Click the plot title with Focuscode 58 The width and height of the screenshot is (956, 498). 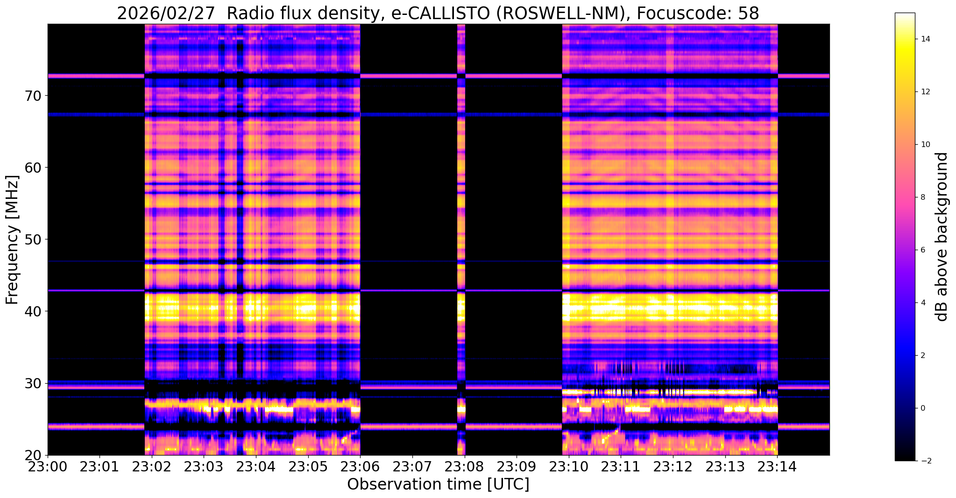pyautogui.click(x=438, y=13)
